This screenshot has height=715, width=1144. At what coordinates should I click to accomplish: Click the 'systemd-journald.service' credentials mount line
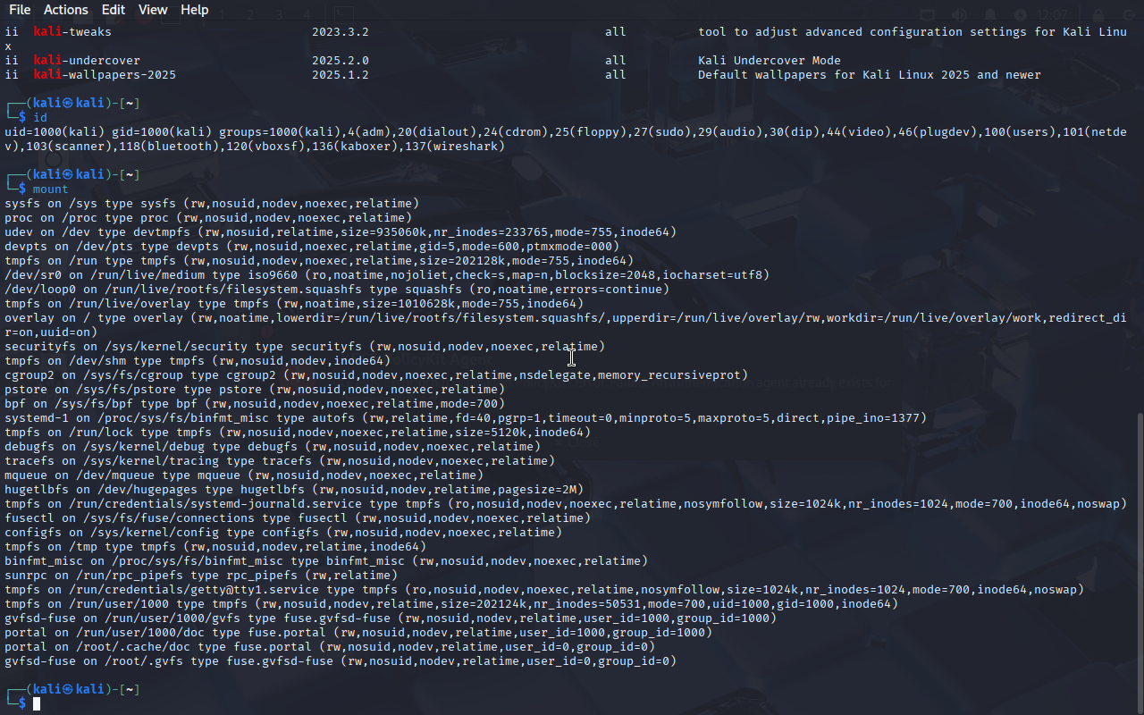pyautogui.click(x=565, y=504)
